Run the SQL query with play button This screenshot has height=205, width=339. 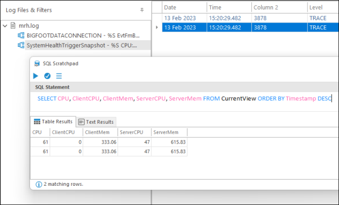coord(36,76)
